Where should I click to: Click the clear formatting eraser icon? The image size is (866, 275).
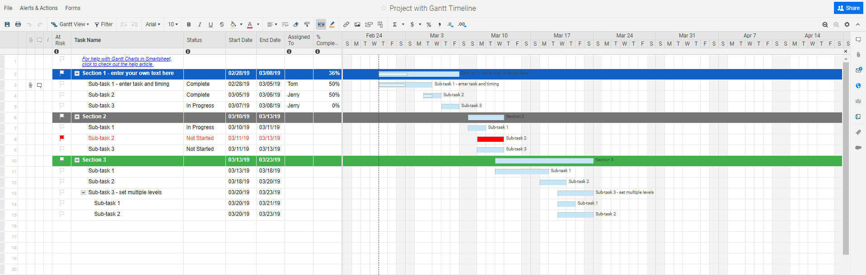pos(296,24)
